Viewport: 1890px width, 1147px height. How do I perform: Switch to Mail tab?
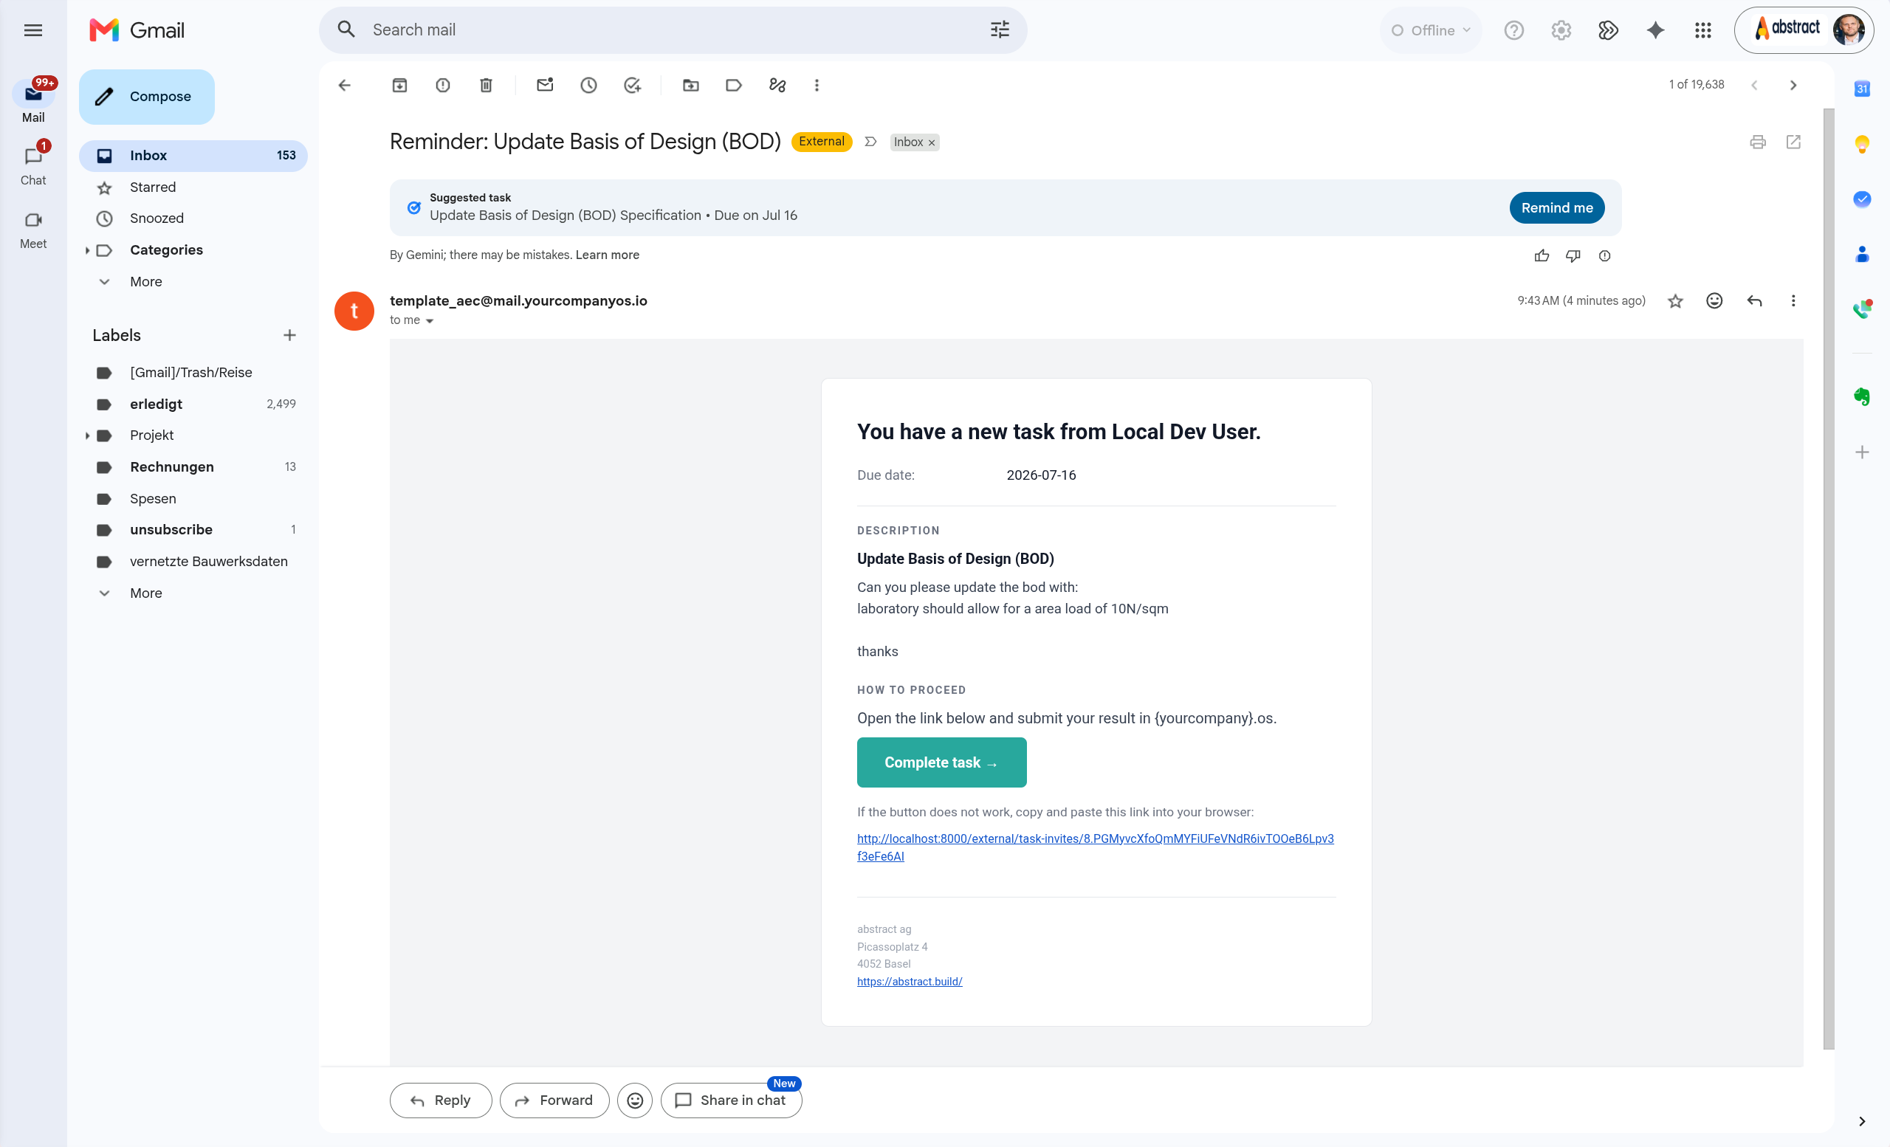(x=33, y=100)
